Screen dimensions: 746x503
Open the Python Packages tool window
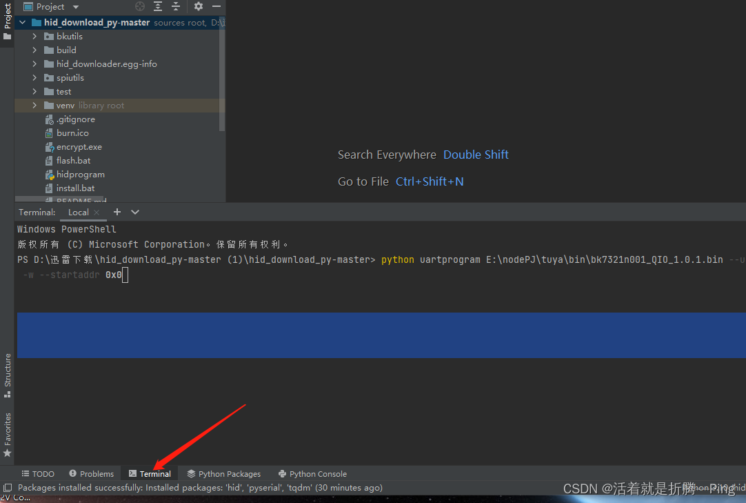pos(223,474)
